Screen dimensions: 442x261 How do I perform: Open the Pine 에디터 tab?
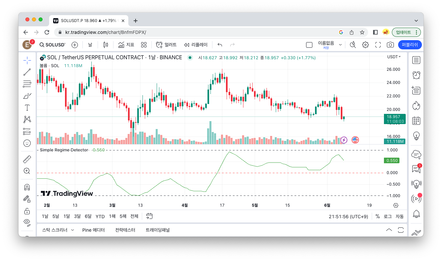[x=93, y=230]
